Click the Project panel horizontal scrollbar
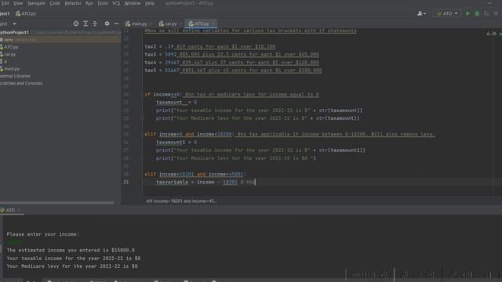 click(x=57, y=203)
